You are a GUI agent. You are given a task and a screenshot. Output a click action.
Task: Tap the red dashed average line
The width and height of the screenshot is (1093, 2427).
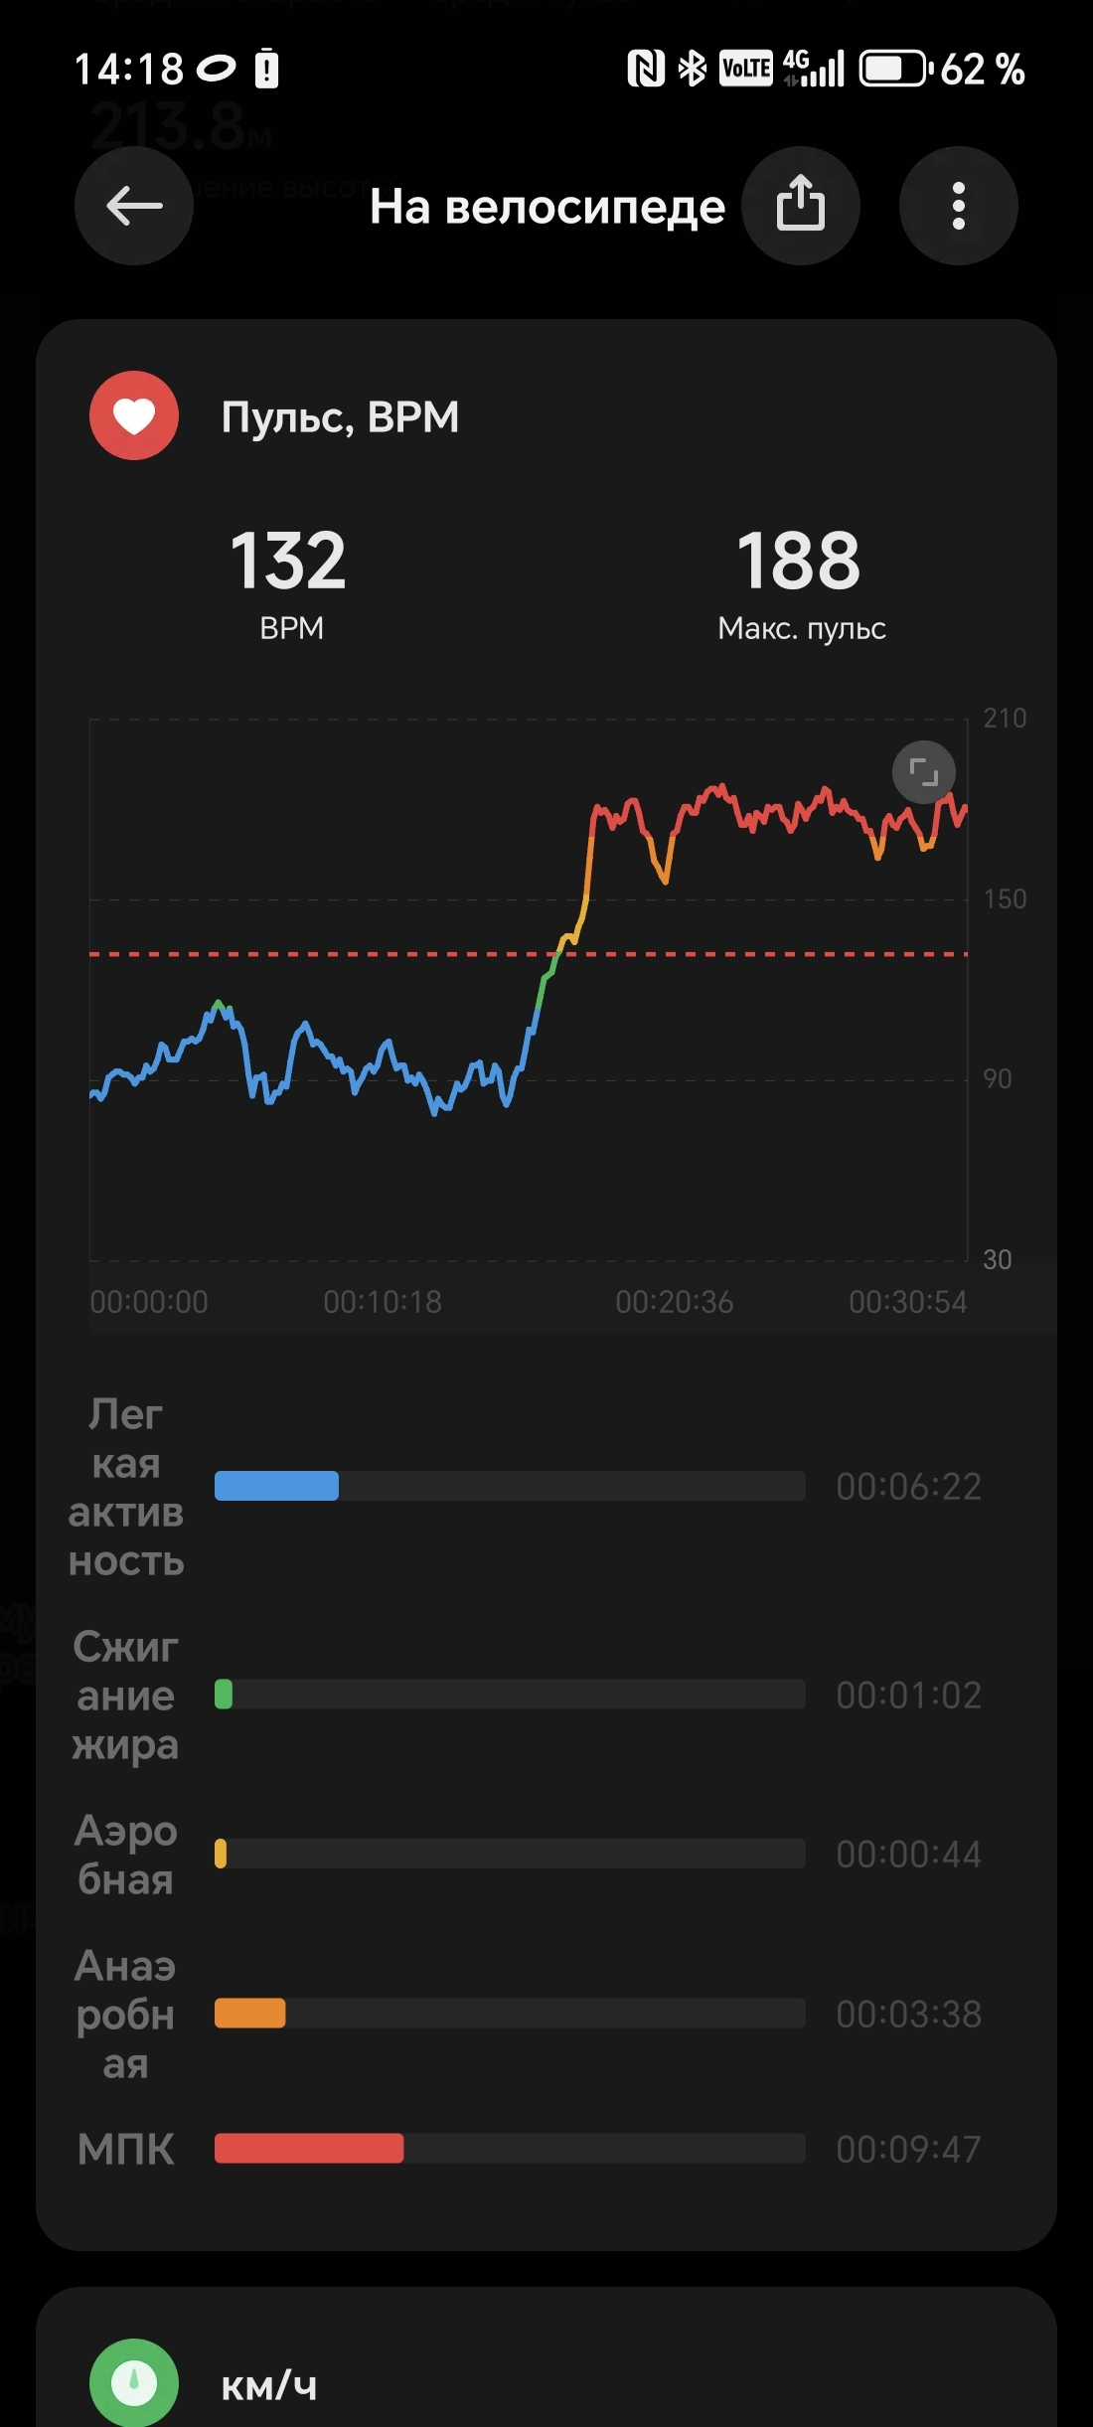click(298, 954)
